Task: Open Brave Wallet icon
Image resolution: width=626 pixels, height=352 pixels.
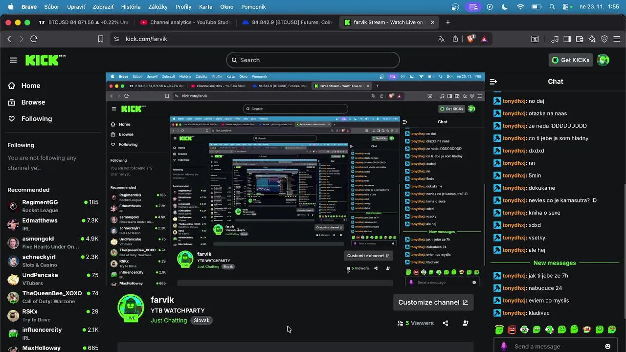Action: click(580, 39)
